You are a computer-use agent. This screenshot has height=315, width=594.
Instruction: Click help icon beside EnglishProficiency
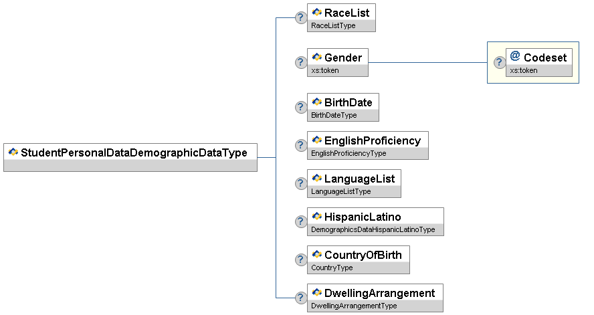(301, 145)
